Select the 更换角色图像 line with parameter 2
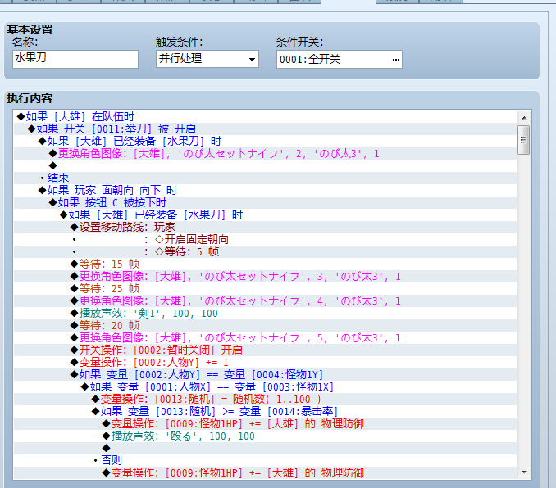Viewport: 556px width, 488px height. pyautogui.click(x=265, y=153)
